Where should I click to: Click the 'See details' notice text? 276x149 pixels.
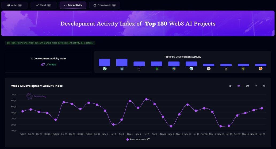pyautogui.click(x=87, y=43)
